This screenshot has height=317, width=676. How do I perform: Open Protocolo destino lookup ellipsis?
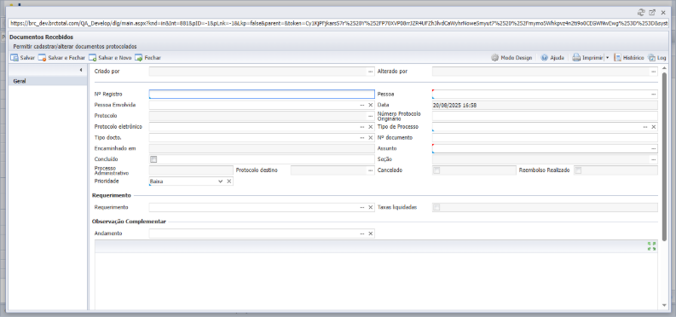pos(370,170)
